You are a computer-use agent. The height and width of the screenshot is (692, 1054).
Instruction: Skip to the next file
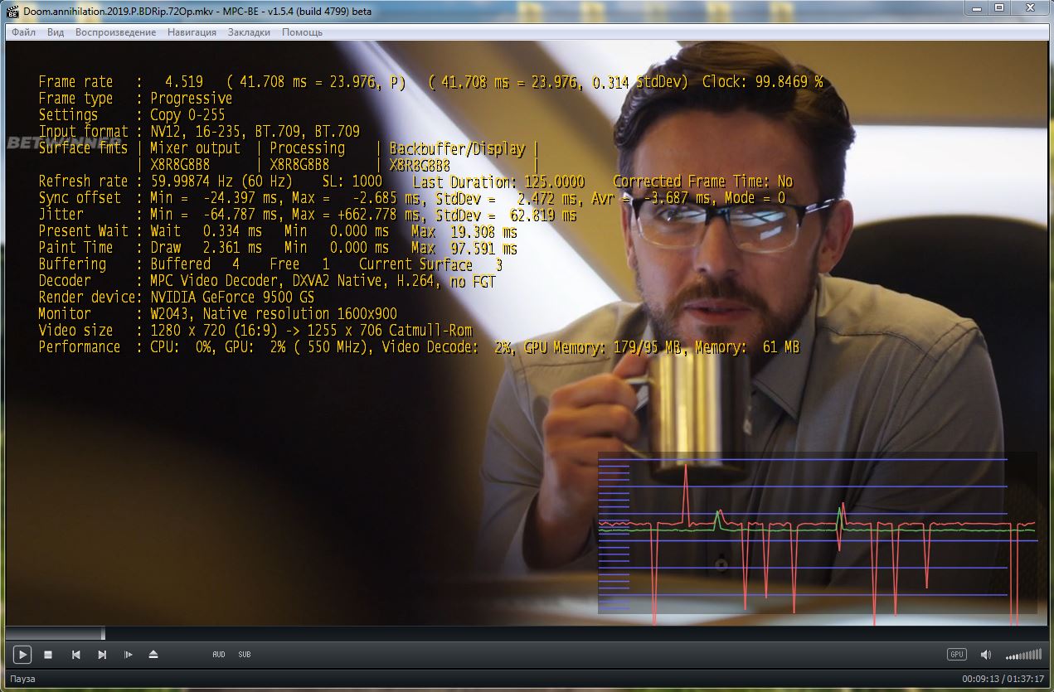pyautogui.click(x=102, y=655)
